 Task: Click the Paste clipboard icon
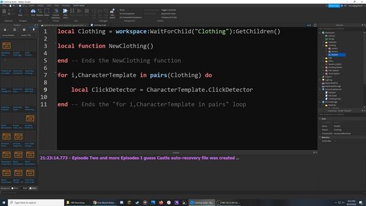[4, 11]
